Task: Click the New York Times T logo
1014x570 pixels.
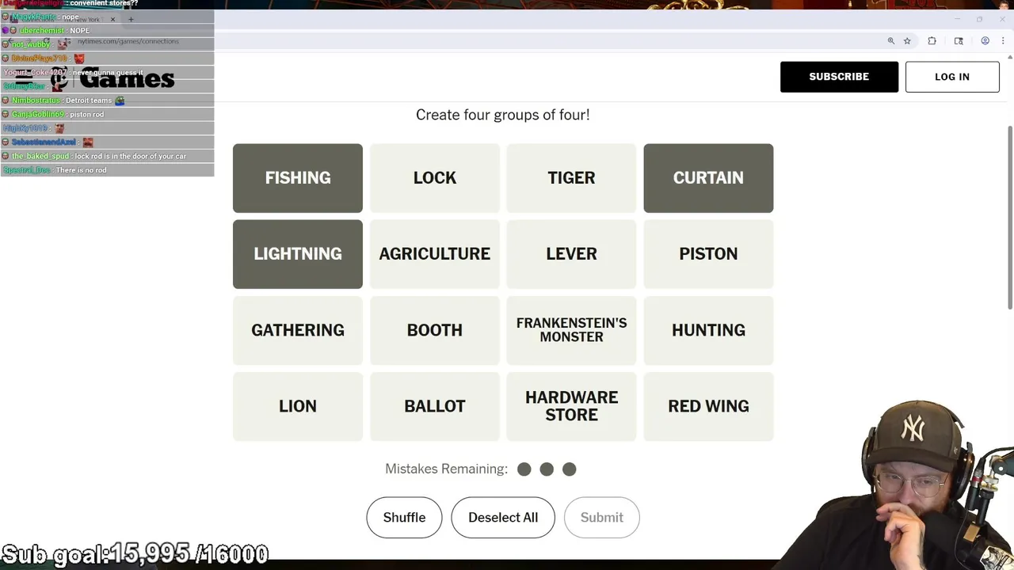Action: (59, 80)
